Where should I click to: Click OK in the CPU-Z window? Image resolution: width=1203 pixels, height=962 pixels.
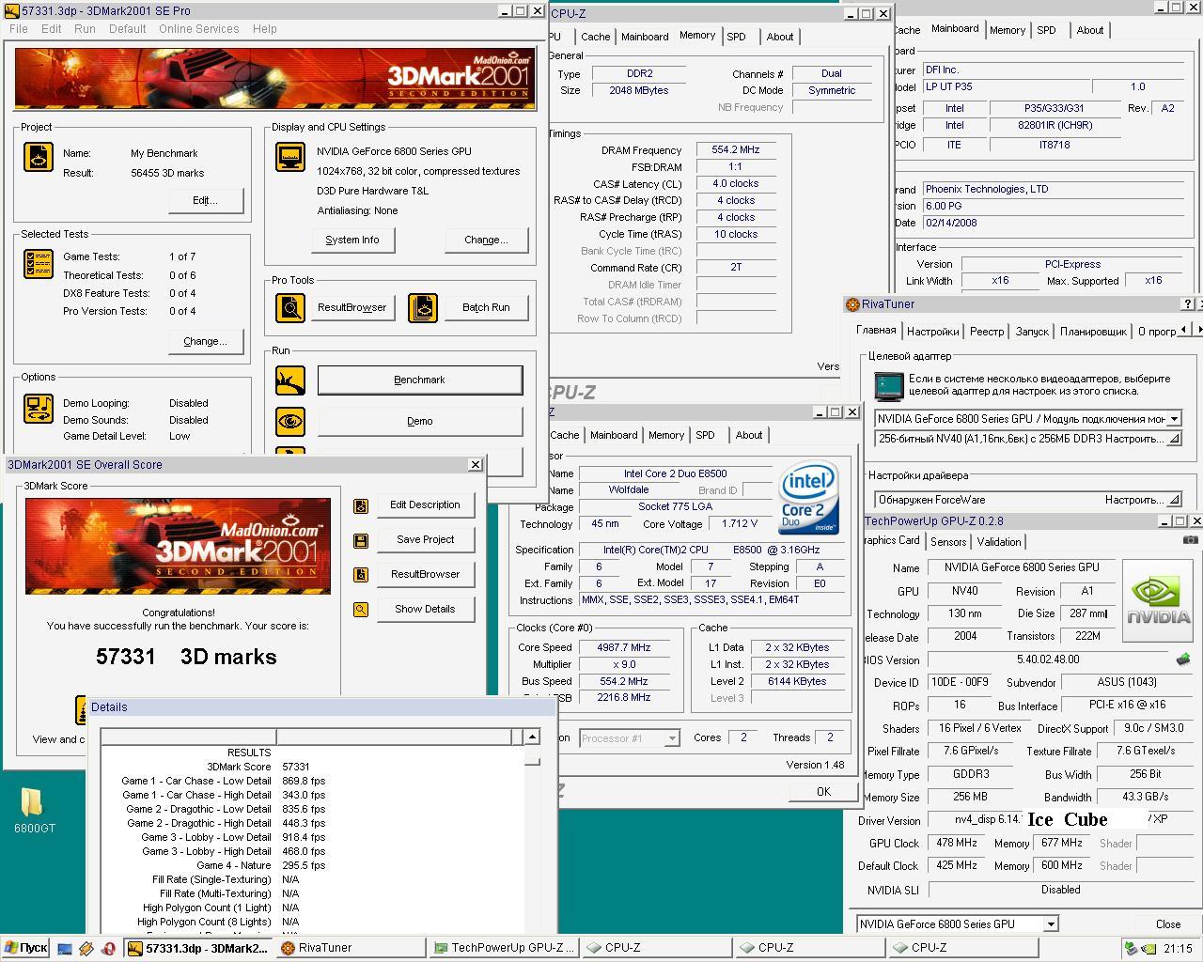(x=823, y=791)
